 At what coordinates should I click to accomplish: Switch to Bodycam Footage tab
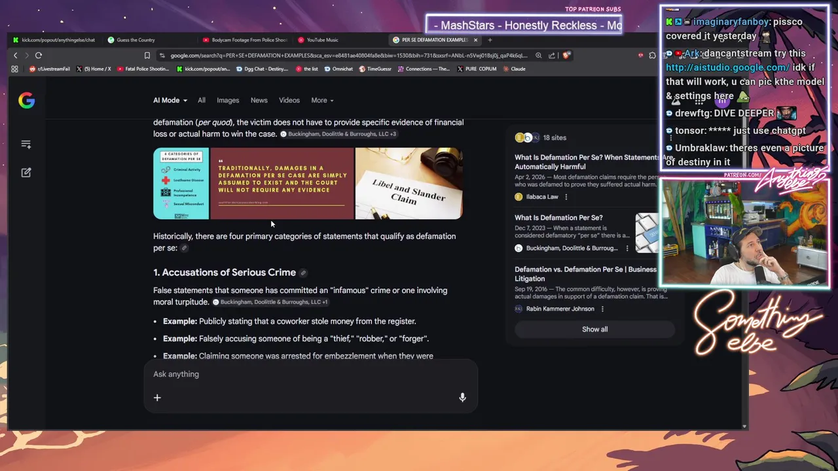[246, 40]
